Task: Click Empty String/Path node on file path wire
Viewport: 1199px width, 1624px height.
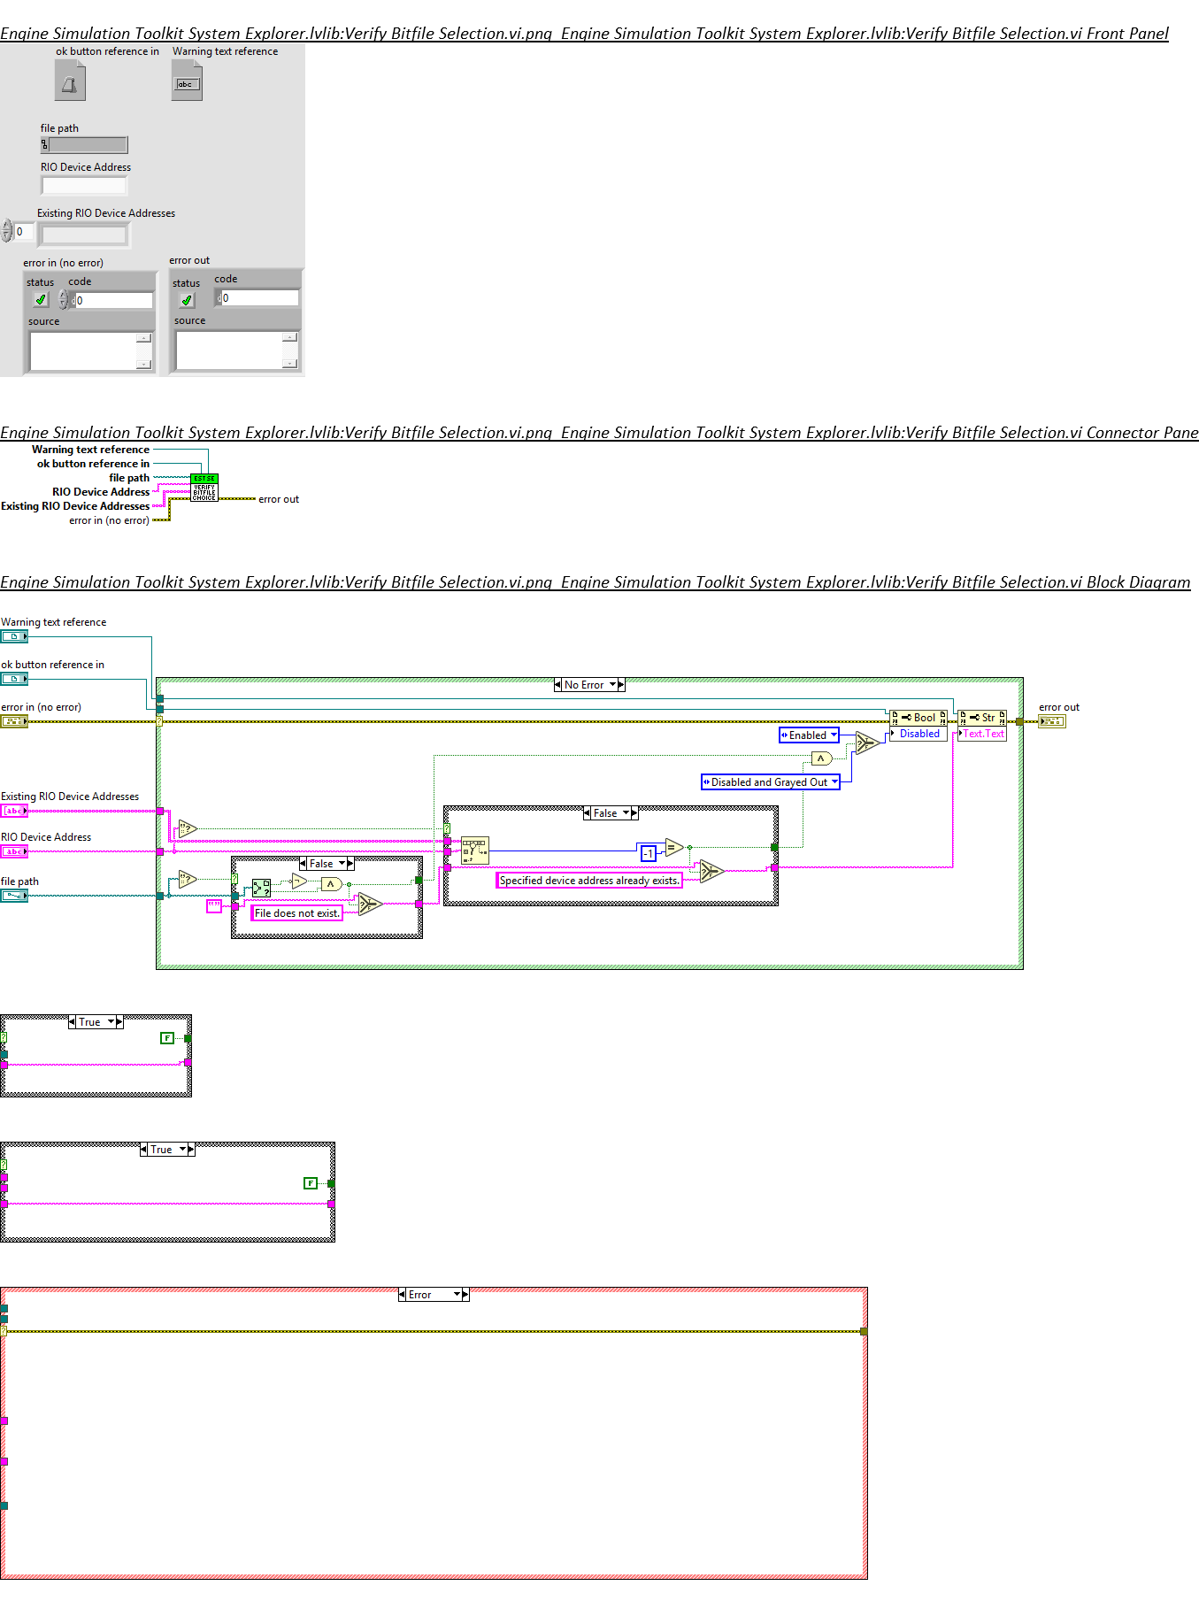Action: (x=188, y=879)
